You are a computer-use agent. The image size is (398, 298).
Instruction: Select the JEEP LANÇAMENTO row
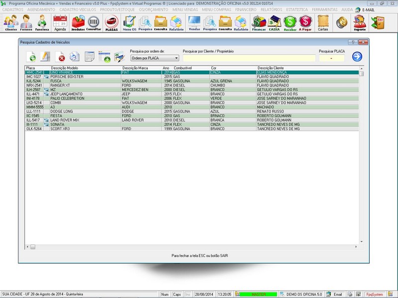[192, 94]
